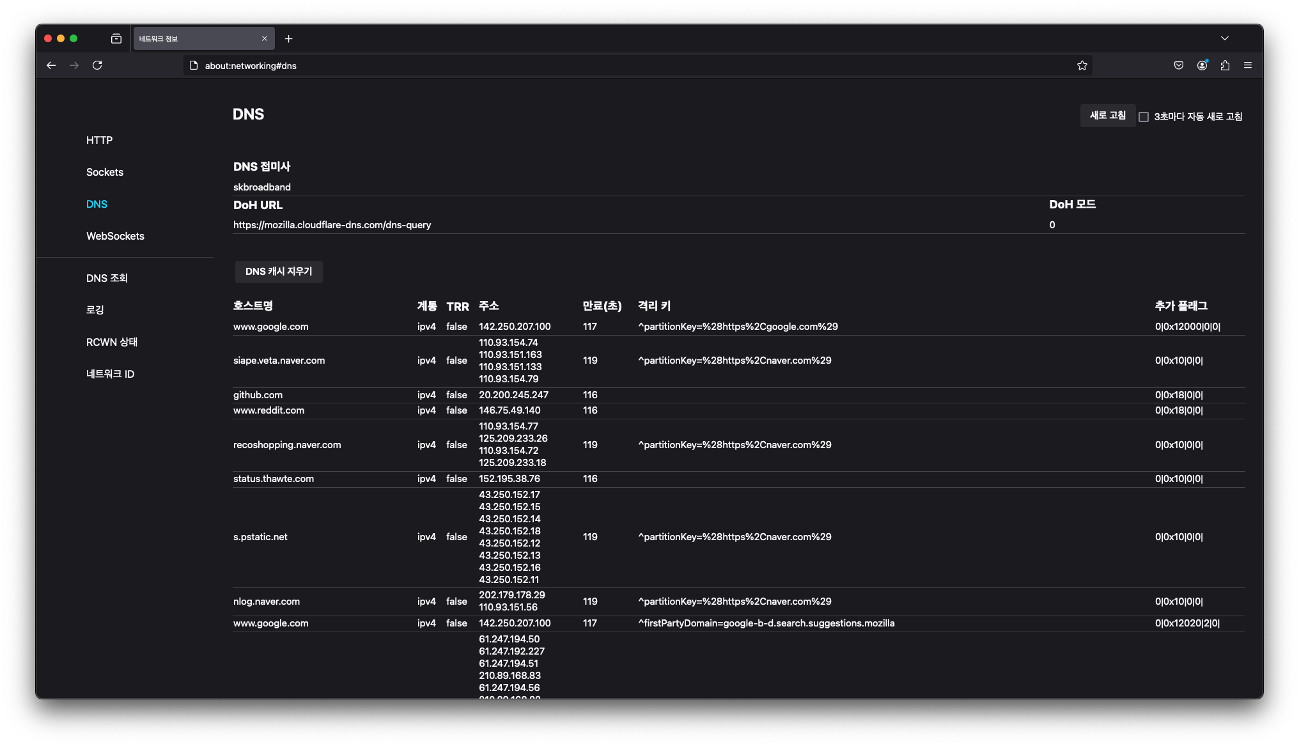The image size is (1299, 746).
Task: Select HTTP in the sidebar
Action: [x=99, y=140]
